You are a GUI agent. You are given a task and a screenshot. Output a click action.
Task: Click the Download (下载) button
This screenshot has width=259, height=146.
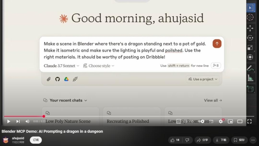(221, 140)
